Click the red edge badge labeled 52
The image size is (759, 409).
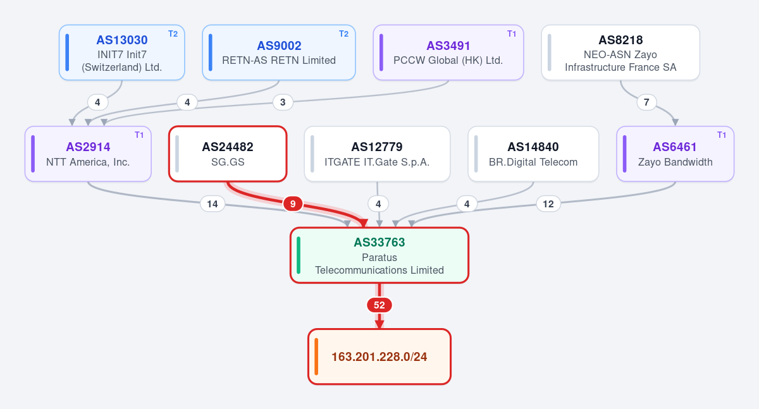379,305
